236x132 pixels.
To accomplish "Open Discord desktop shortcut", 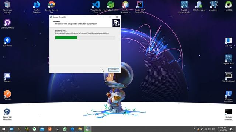I will pyautogui.click(x=7, y=77).
